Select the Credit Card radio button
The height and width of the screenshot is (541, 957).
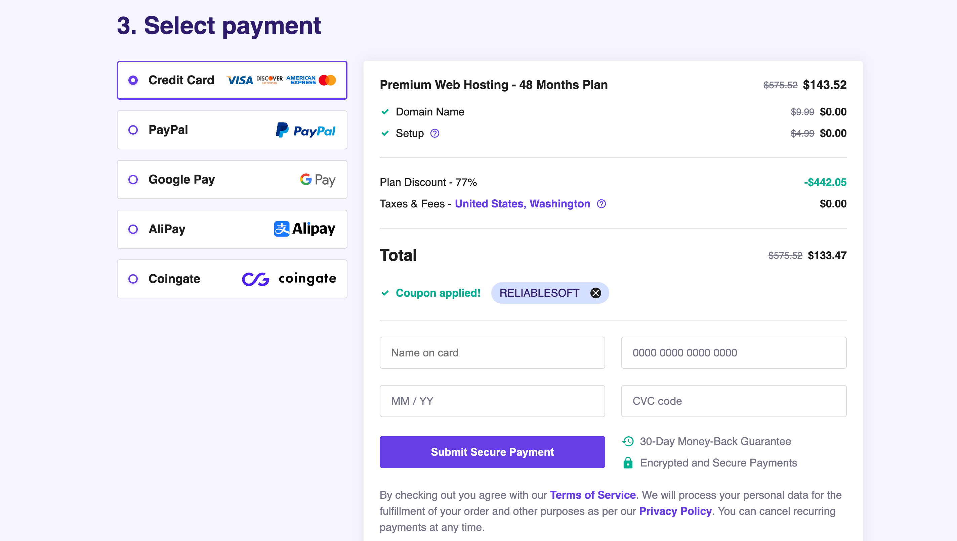point(133,80)
